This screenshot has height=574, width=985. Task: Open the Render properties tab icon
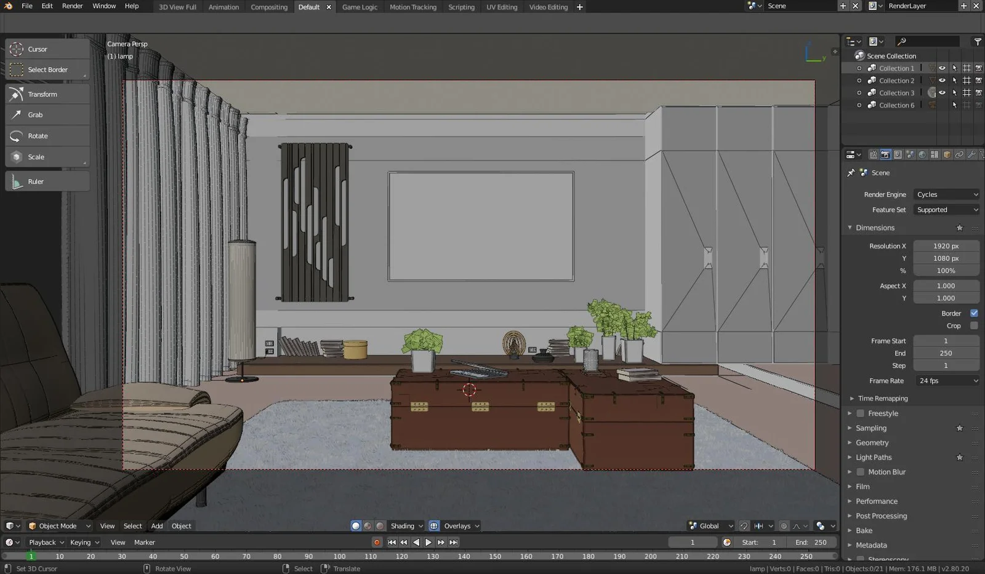(x=885, y=154)
